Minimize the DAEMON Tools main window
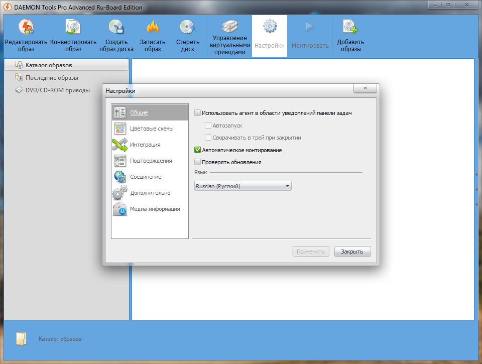482x364 pixels. tap(435, 5)
